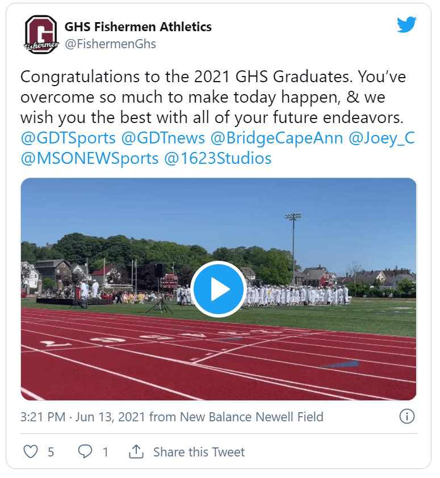The height and width of the screenshot is (478, 440).
Task: Visit the @1623Studios mention
Action: pyautogui.click(x=217, y=158)
